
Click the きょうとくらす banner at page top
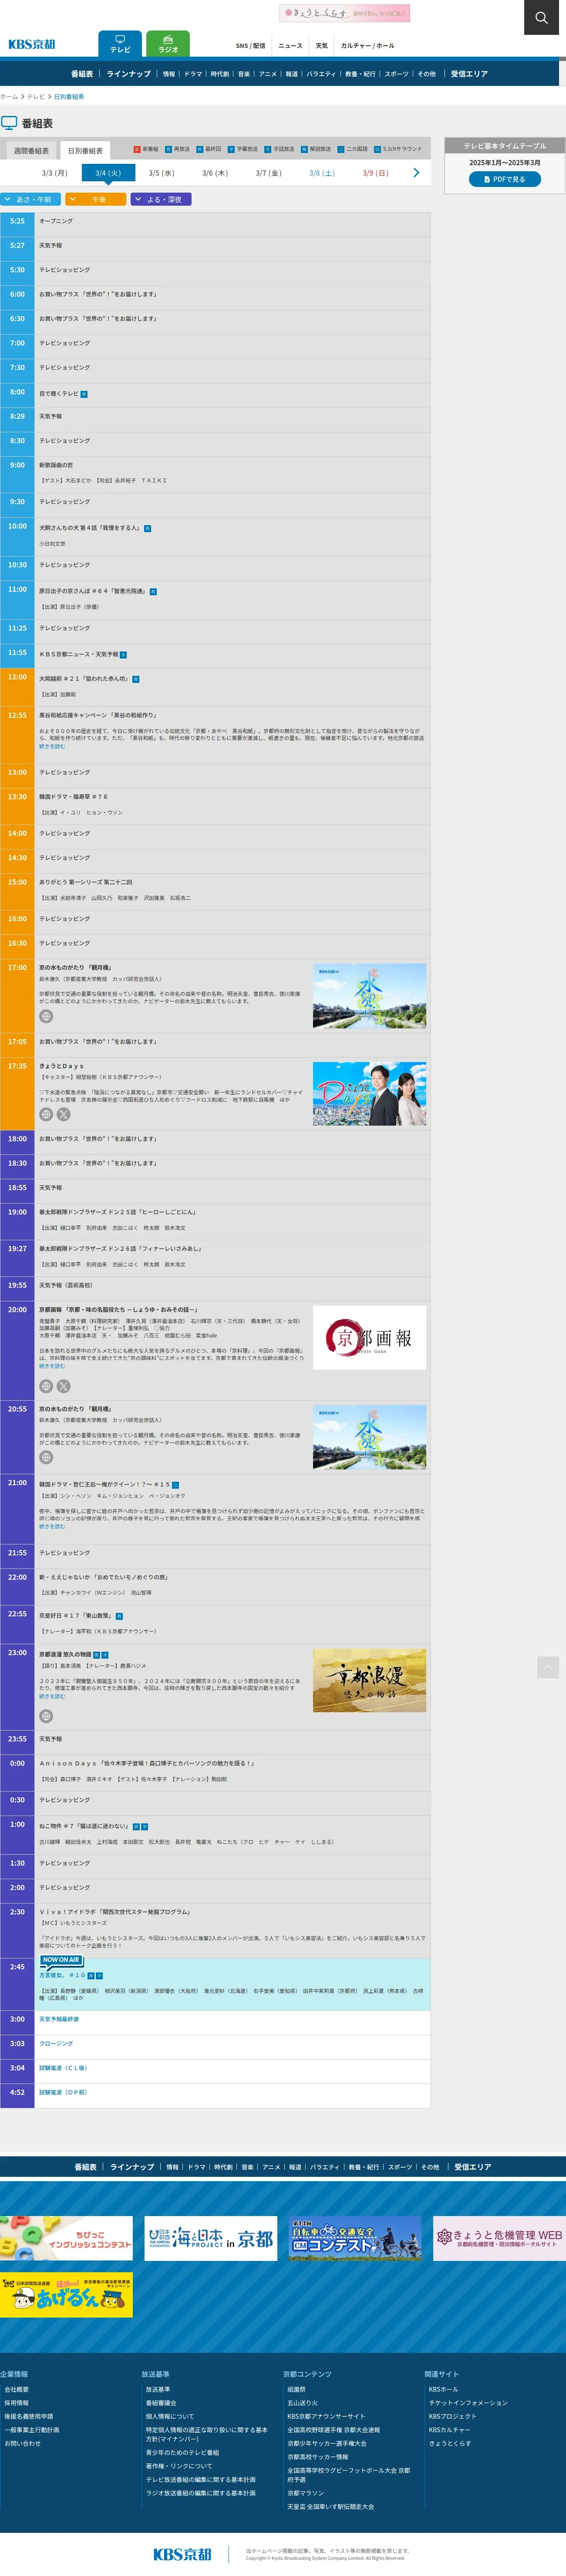(x=344, y=13)
